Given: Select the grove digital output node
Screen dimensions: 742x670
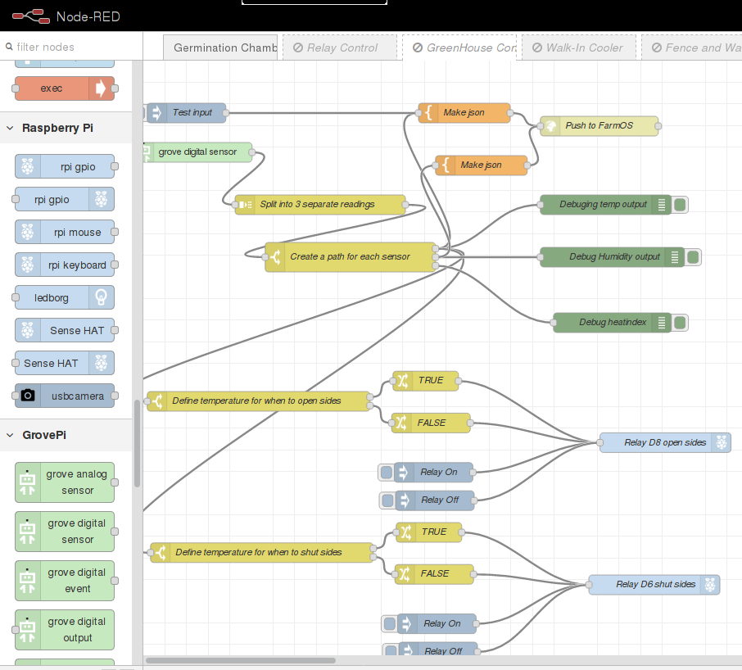Looking at the screenshot, I should pos(64,630).
